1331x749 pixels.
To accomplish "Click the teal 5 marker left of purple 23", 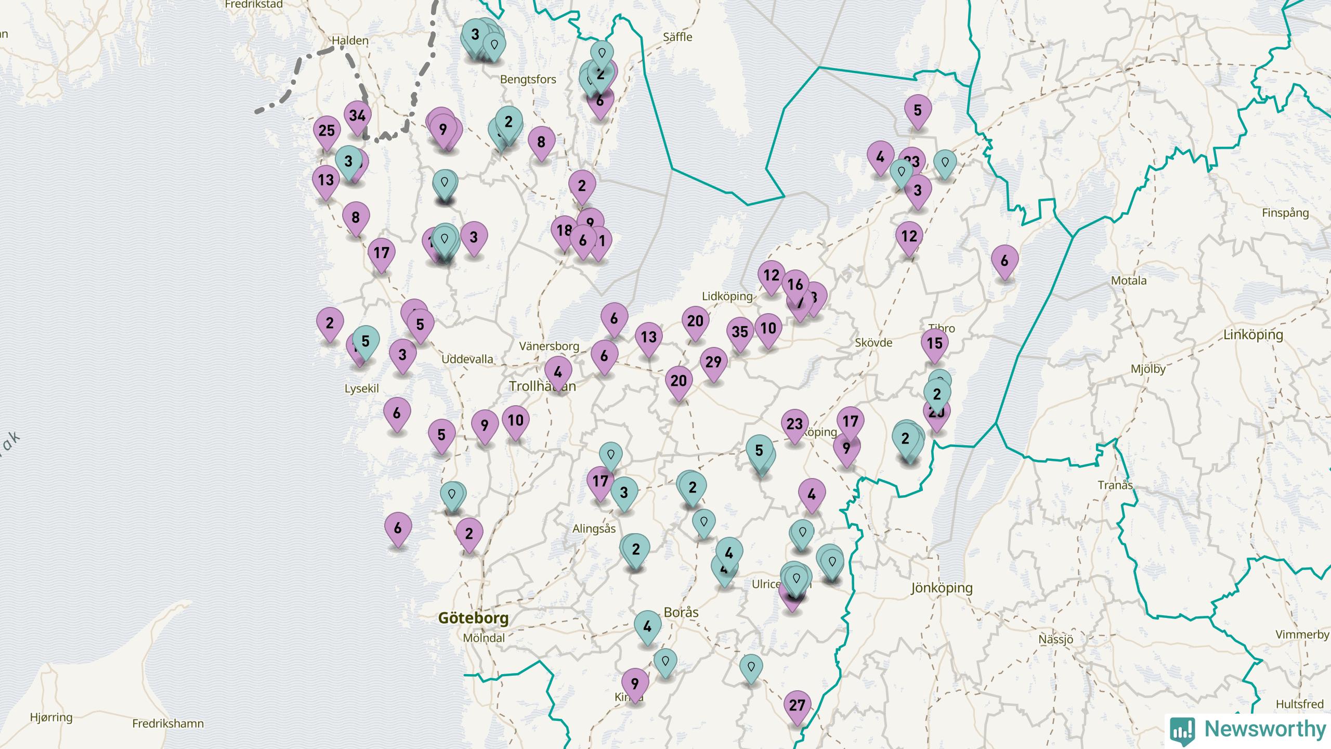I will pos(759,451).
